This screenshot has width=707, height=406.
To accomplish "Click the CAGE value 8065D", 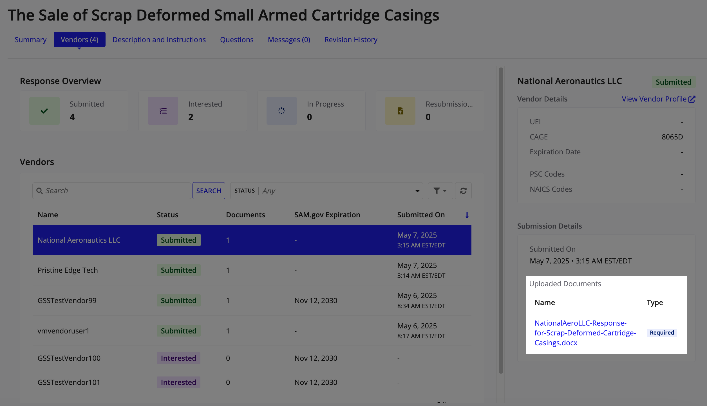I will [x=672, y=137].
